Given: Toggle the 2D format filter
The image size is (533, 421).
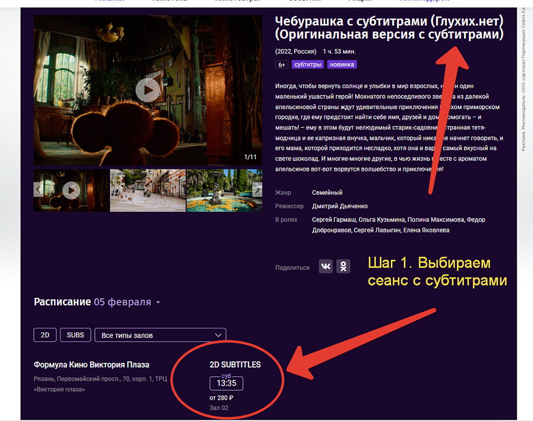Looking at the screenshot, I should point(45,335).
